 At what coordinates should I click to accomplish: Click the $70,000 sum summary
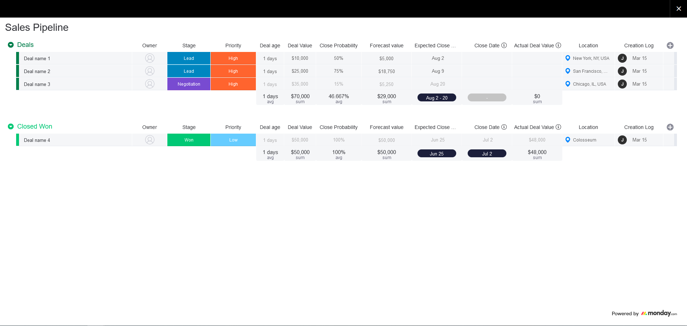point(300,98)
